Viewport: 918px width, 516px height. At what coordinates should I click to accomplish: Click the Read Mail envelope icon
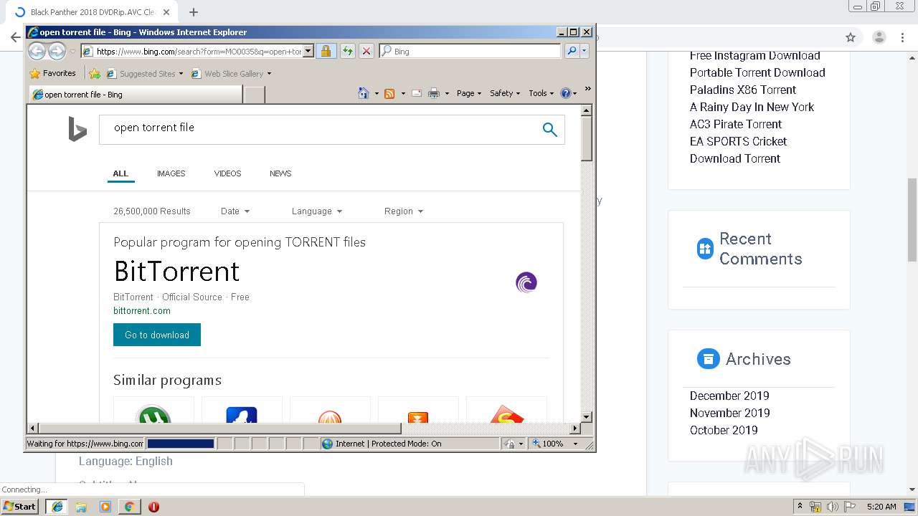(x=417, y=93)
